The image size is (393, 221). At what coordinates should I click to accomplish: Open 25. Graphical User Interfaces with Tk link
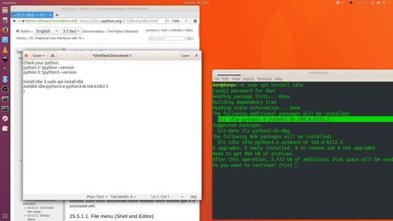click(x=56, y=38)
